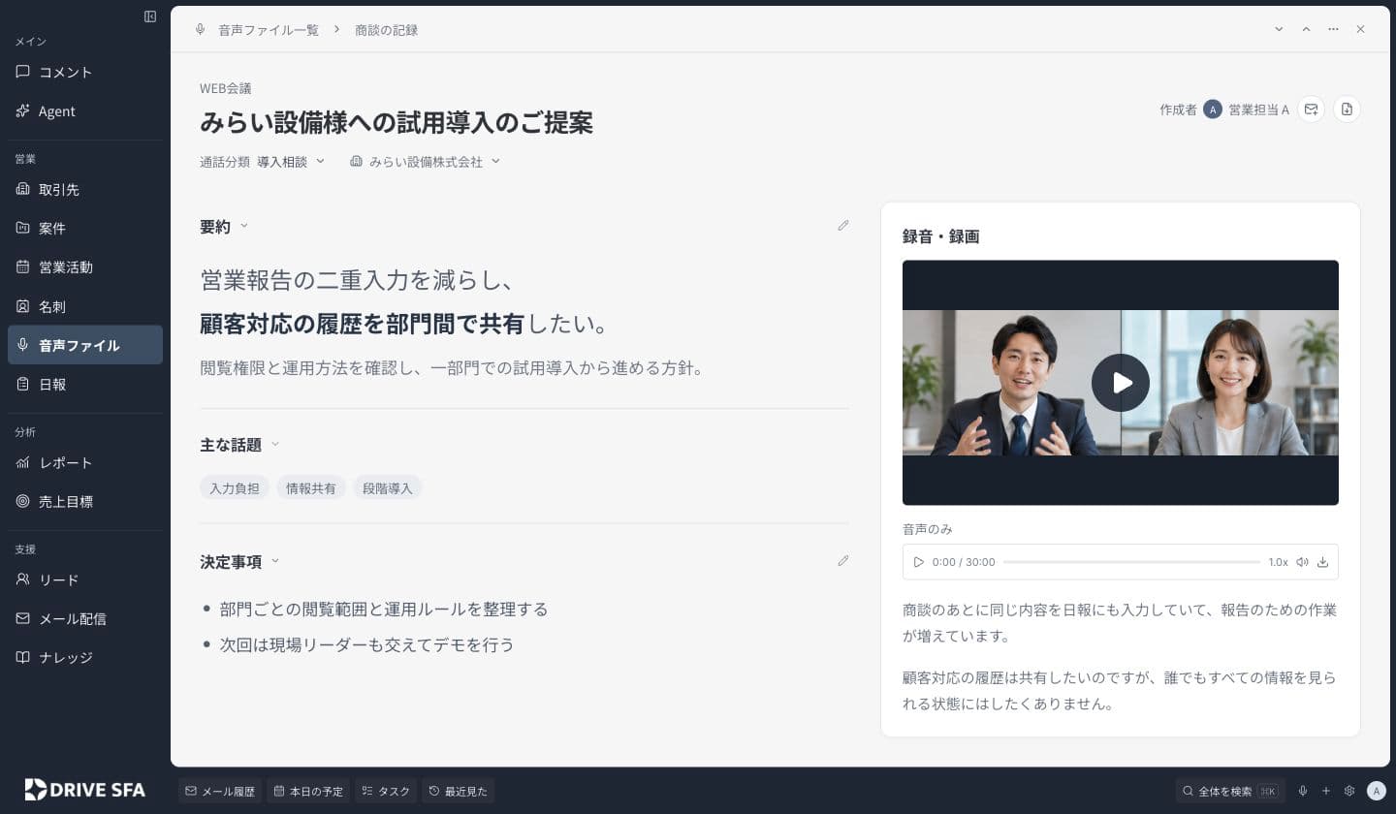Open the みらい設備株式会社 company dropdown

(425, 162)
